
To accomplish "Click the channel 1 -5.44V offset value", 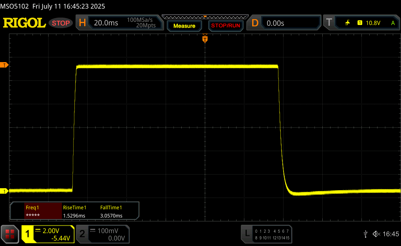I will pyautogui.click(x=61, y=238).
